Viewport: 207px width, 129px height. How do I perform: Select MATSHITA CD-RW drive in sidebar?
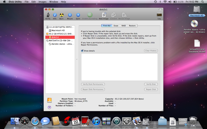click(x=60, y=41)
